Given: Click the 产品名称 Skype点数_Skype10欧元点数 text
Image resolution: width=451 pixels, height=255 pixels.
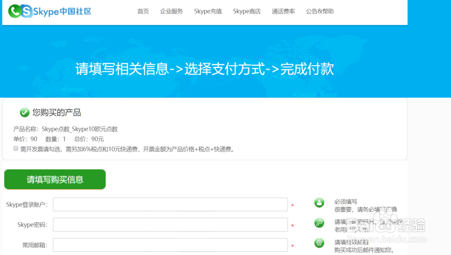Looking at the screenshot, I should [x=65, y=129].
